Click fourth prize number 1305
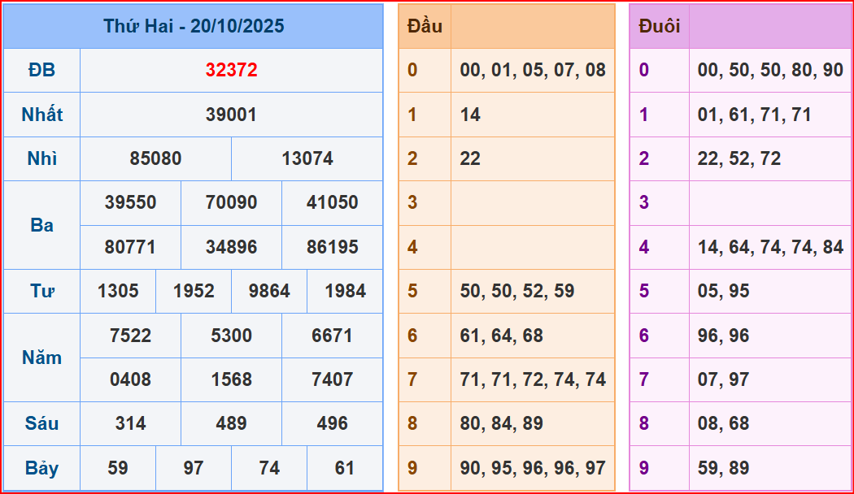 pos(118,292)
